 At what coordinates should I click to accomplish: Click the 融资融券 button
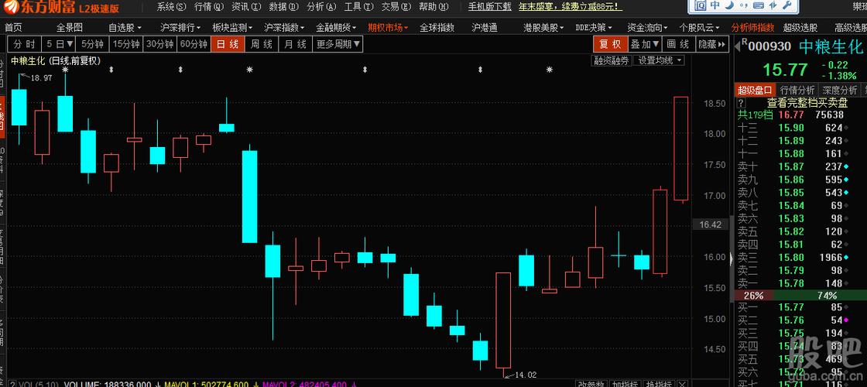[611, 61]
